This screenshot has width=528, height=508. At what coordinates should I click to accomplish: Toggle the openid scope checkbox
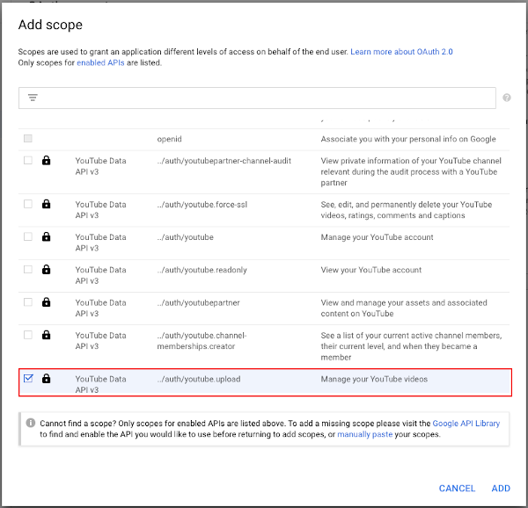coord(28,139)
